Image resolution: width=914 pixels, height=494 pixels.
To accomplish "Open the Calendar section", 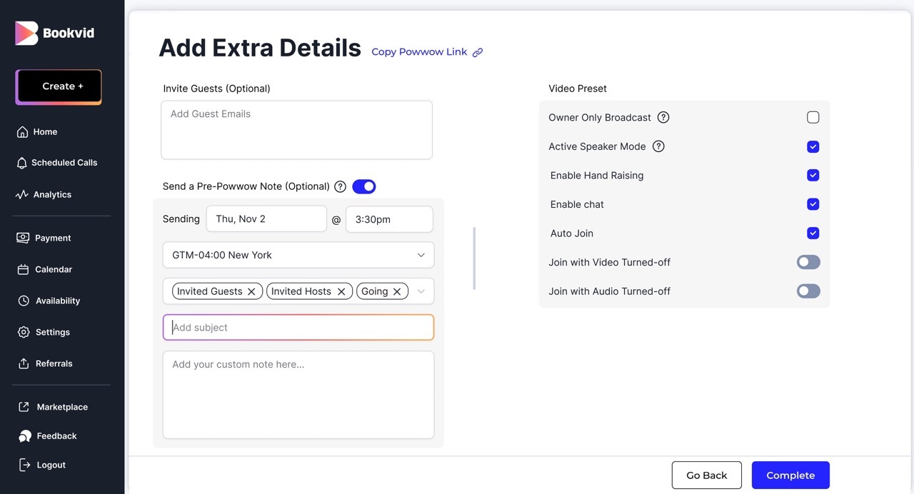I will pos(53,269).
